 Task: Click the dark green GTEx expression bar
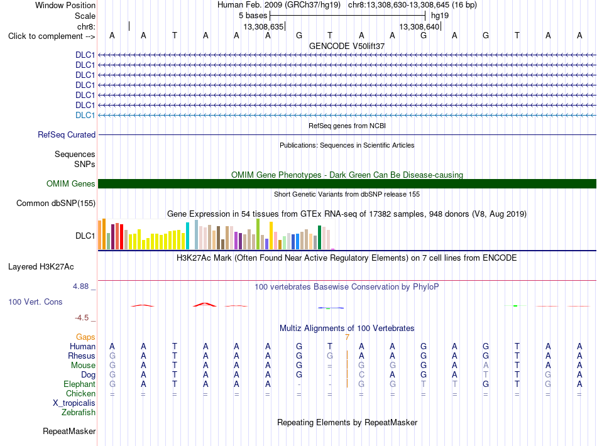point(319,237)
